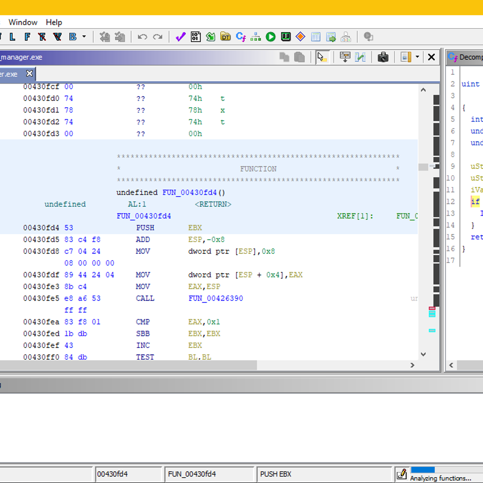This screenshot has width=483, height=483.
Task: Click the green hierarchy tree toolbar icon
Action: click(x=255, y=37)
